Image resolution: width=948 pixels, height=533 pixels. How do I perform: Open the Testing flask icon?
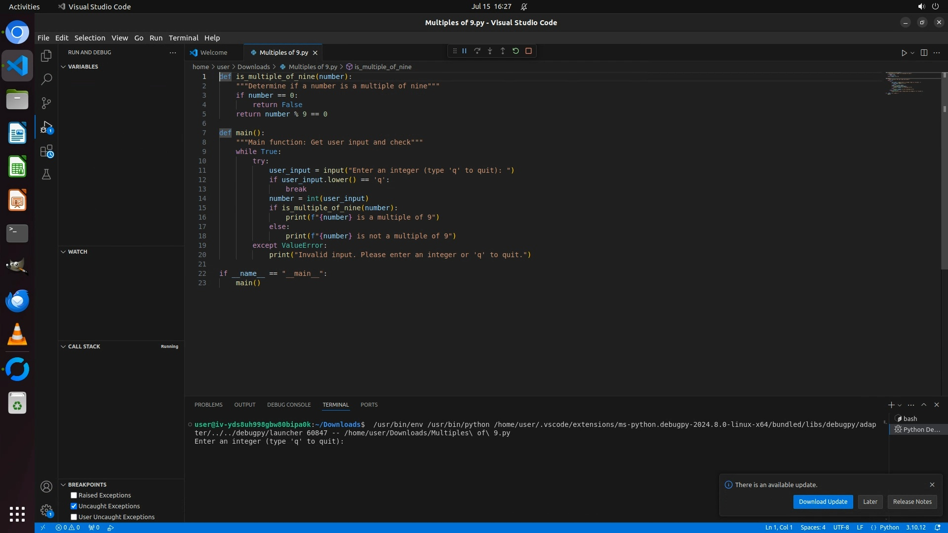46,175
